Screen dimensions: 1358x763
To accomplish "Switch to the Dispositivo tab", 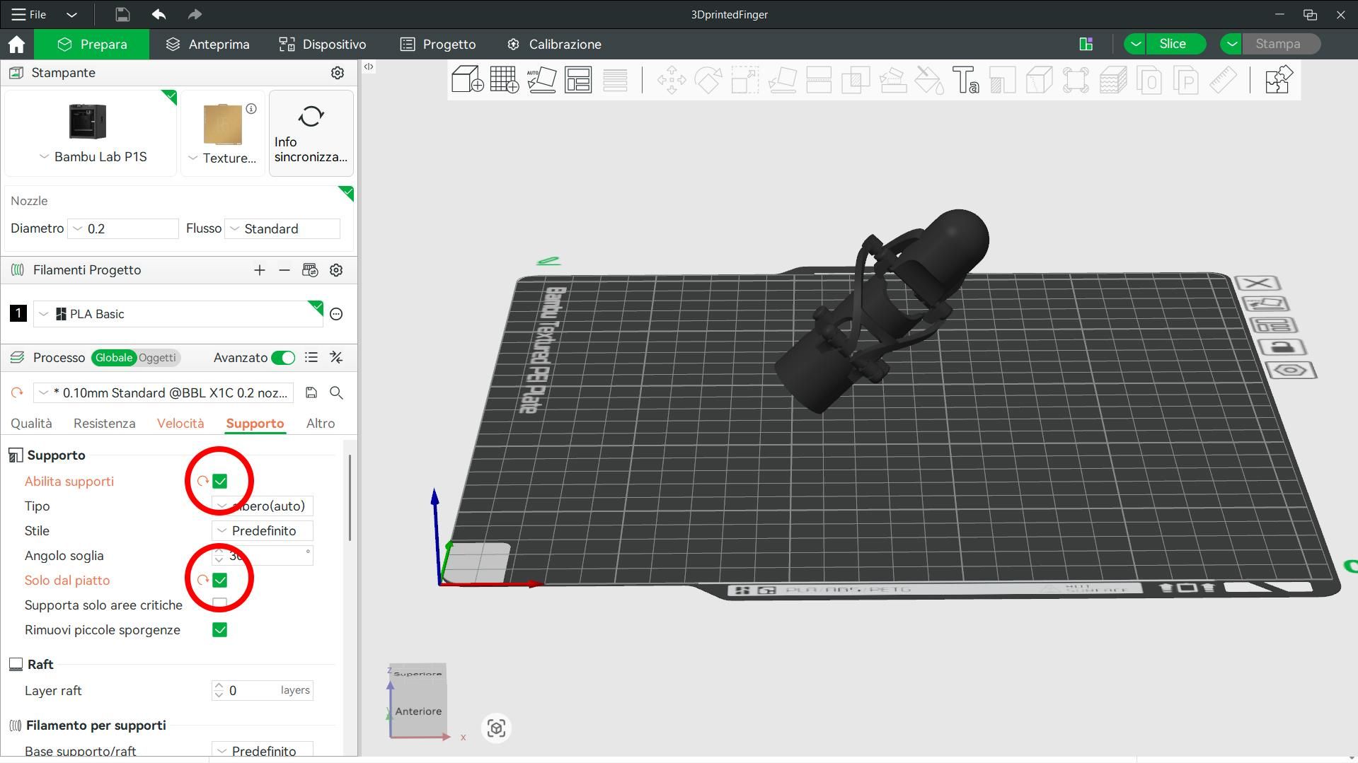I will pos(323,44).
